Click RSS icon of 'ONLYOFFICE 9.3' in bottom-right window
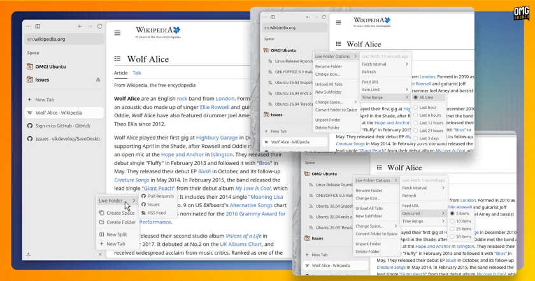Screen dimensions: 535x281 tap(311, 196)
